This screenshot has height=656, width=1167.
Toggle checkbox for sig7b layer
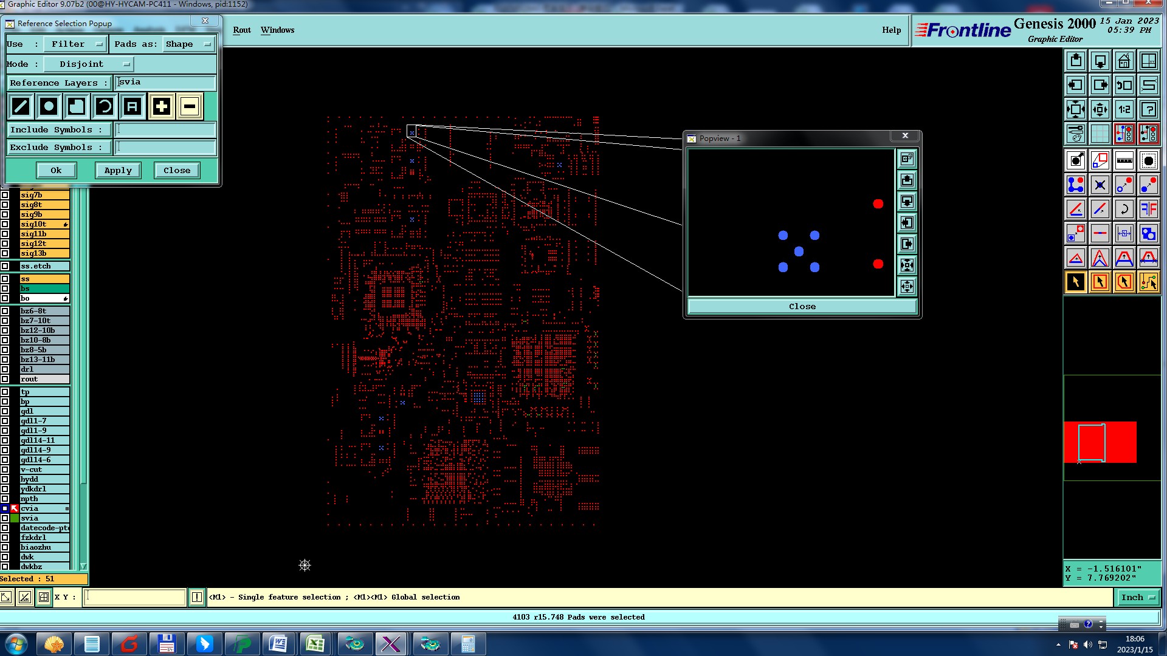tap(5, 195)
